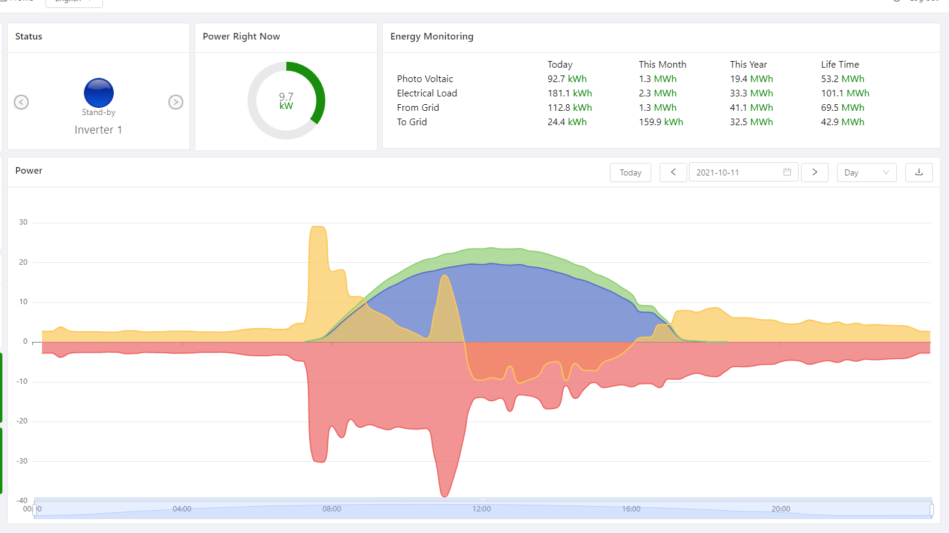Go to the next day

point(815,172)
